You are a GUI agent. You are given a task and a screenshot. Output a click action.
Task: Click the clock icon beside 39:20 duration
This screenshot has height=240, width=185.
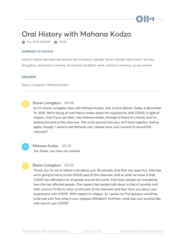(x=55, y=42)
